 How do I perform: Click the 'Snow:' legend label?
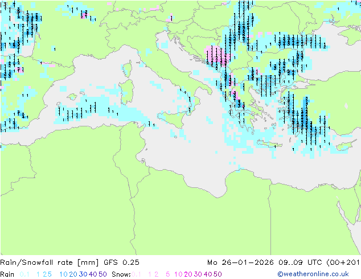[121, 274]
